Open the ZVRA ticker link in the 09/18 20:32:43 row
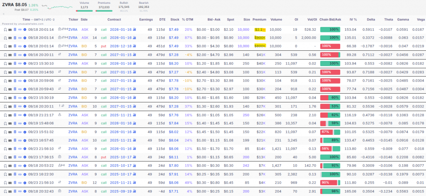The image size is (426, 196). [73, 191]
